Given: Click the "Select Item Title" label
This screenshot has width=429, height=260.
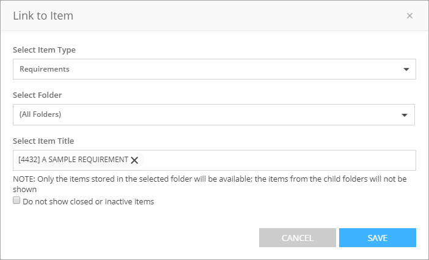Looking at the screenshot, I should [43, 141].
